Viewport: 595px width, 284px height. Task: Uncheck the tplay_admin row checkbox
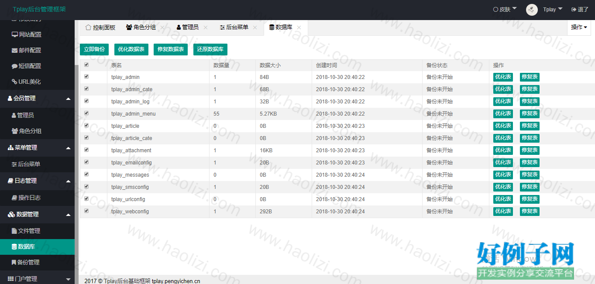tap(86, 76)
